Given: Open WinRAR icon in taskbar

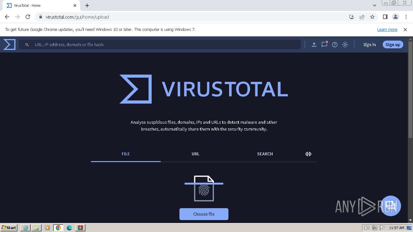Looking at the screenshot, I should (x=80, y=228).
